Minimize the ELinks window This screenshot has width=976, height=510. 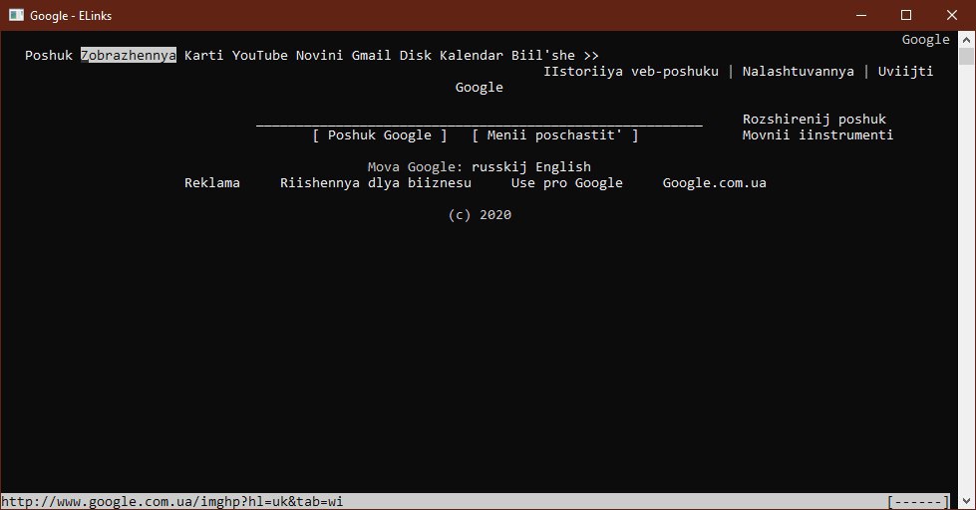pyautogui.click(x=861, y=16)
